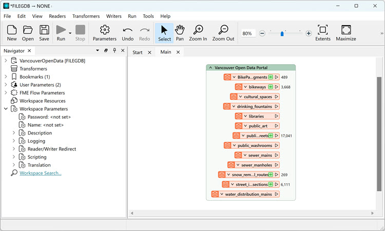Switch to the Pan hand tool
385x231 pixels.
pos(180,33)
